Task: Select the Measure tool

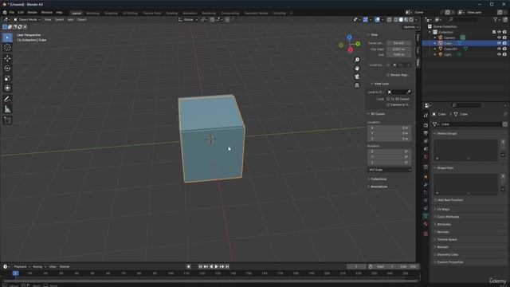Action: click(x=7, y=109)
